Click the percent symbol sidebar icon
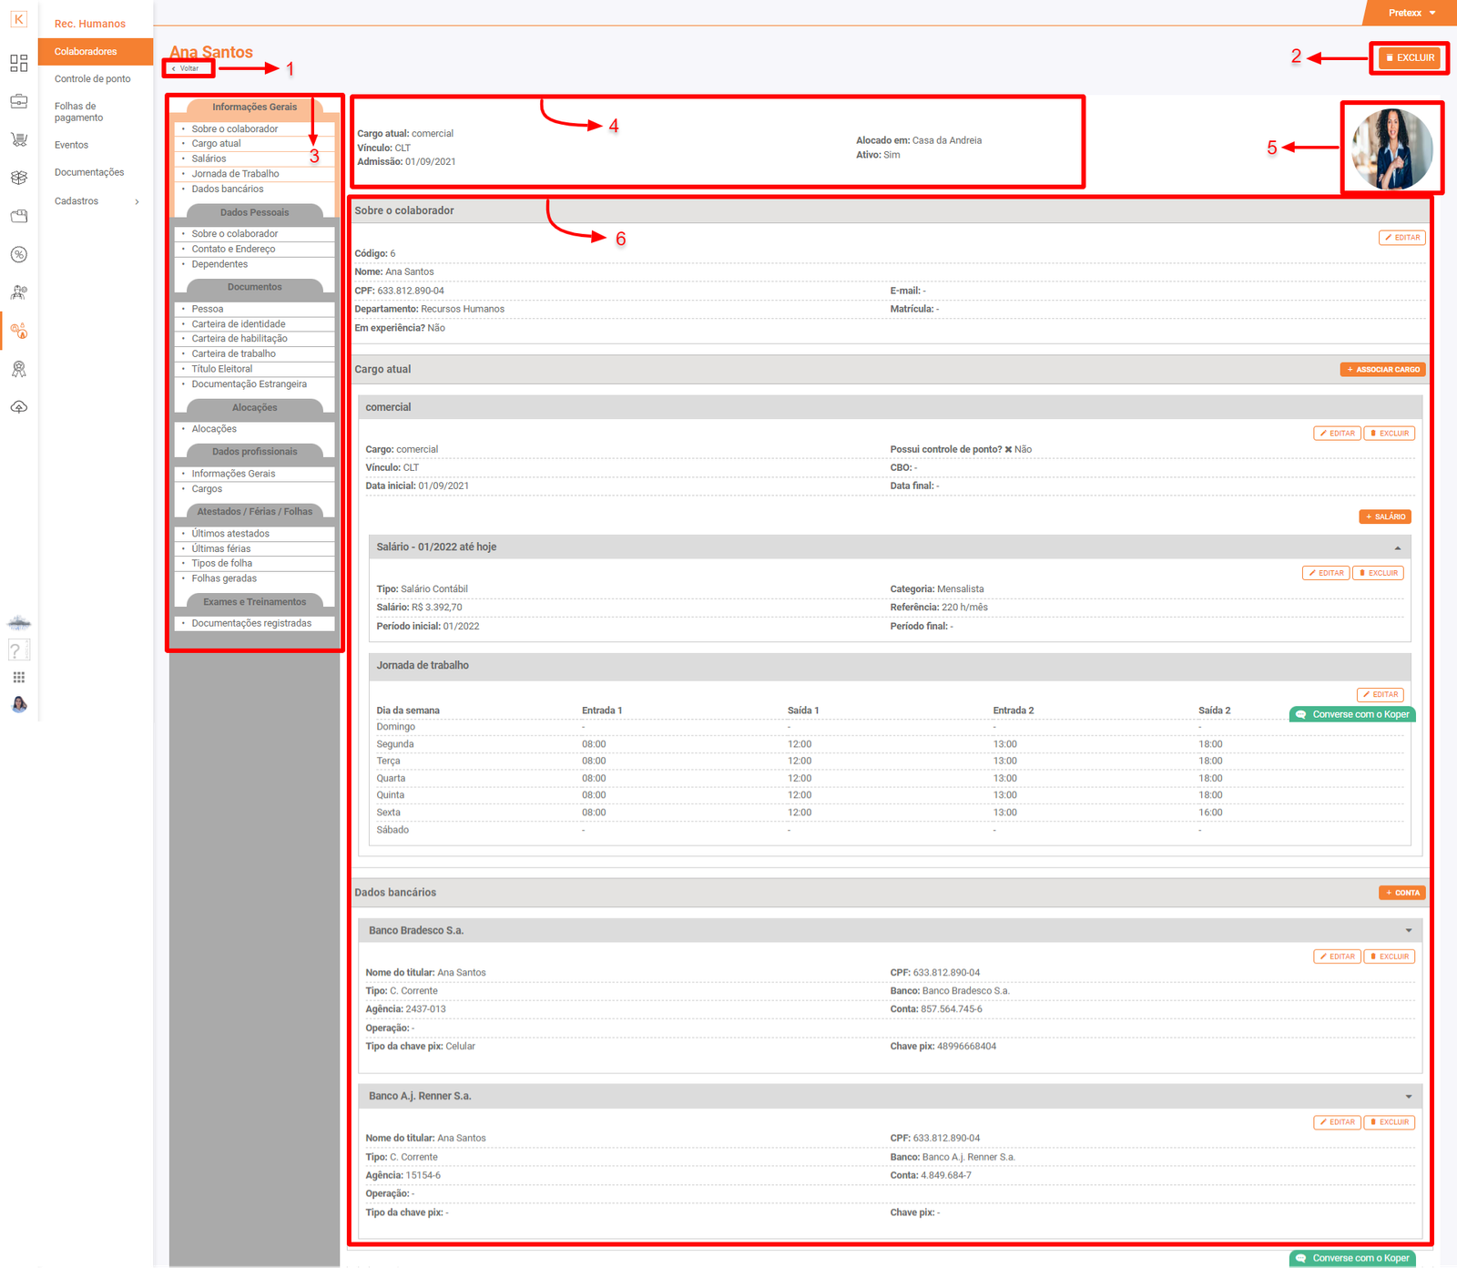The height and width of the screenshot is (1268, 1457). pos(18,254)
